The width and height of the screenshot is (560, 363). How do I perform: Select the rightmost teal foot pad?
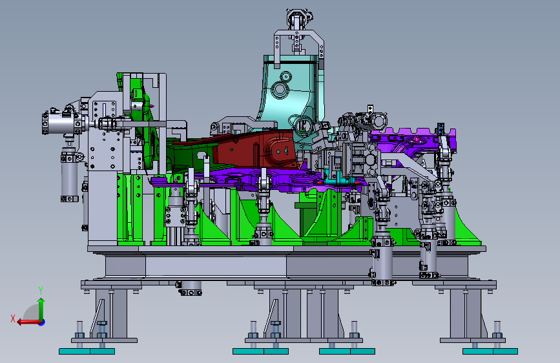click(490, 351)
